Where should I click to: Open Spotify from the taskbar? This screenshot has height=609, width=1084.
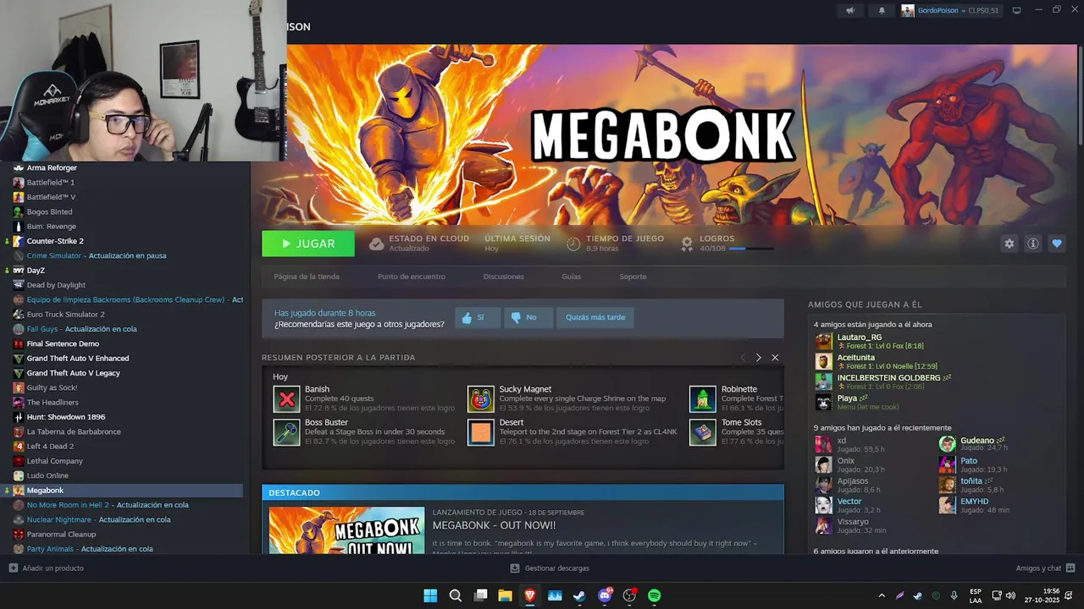click(x=655, y=595)
